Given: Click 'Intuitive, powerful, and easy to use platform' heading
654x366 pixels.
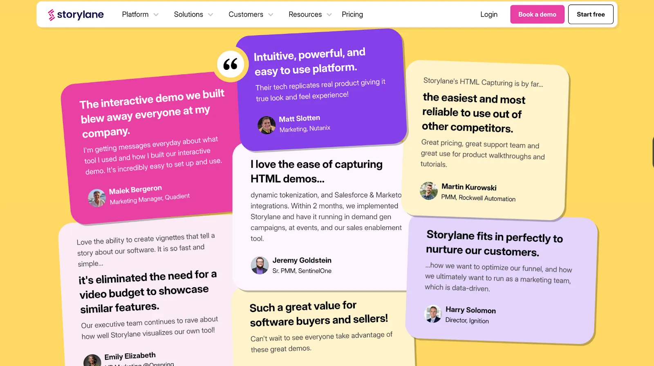Looking at the screenshot, I should [309, 62].
